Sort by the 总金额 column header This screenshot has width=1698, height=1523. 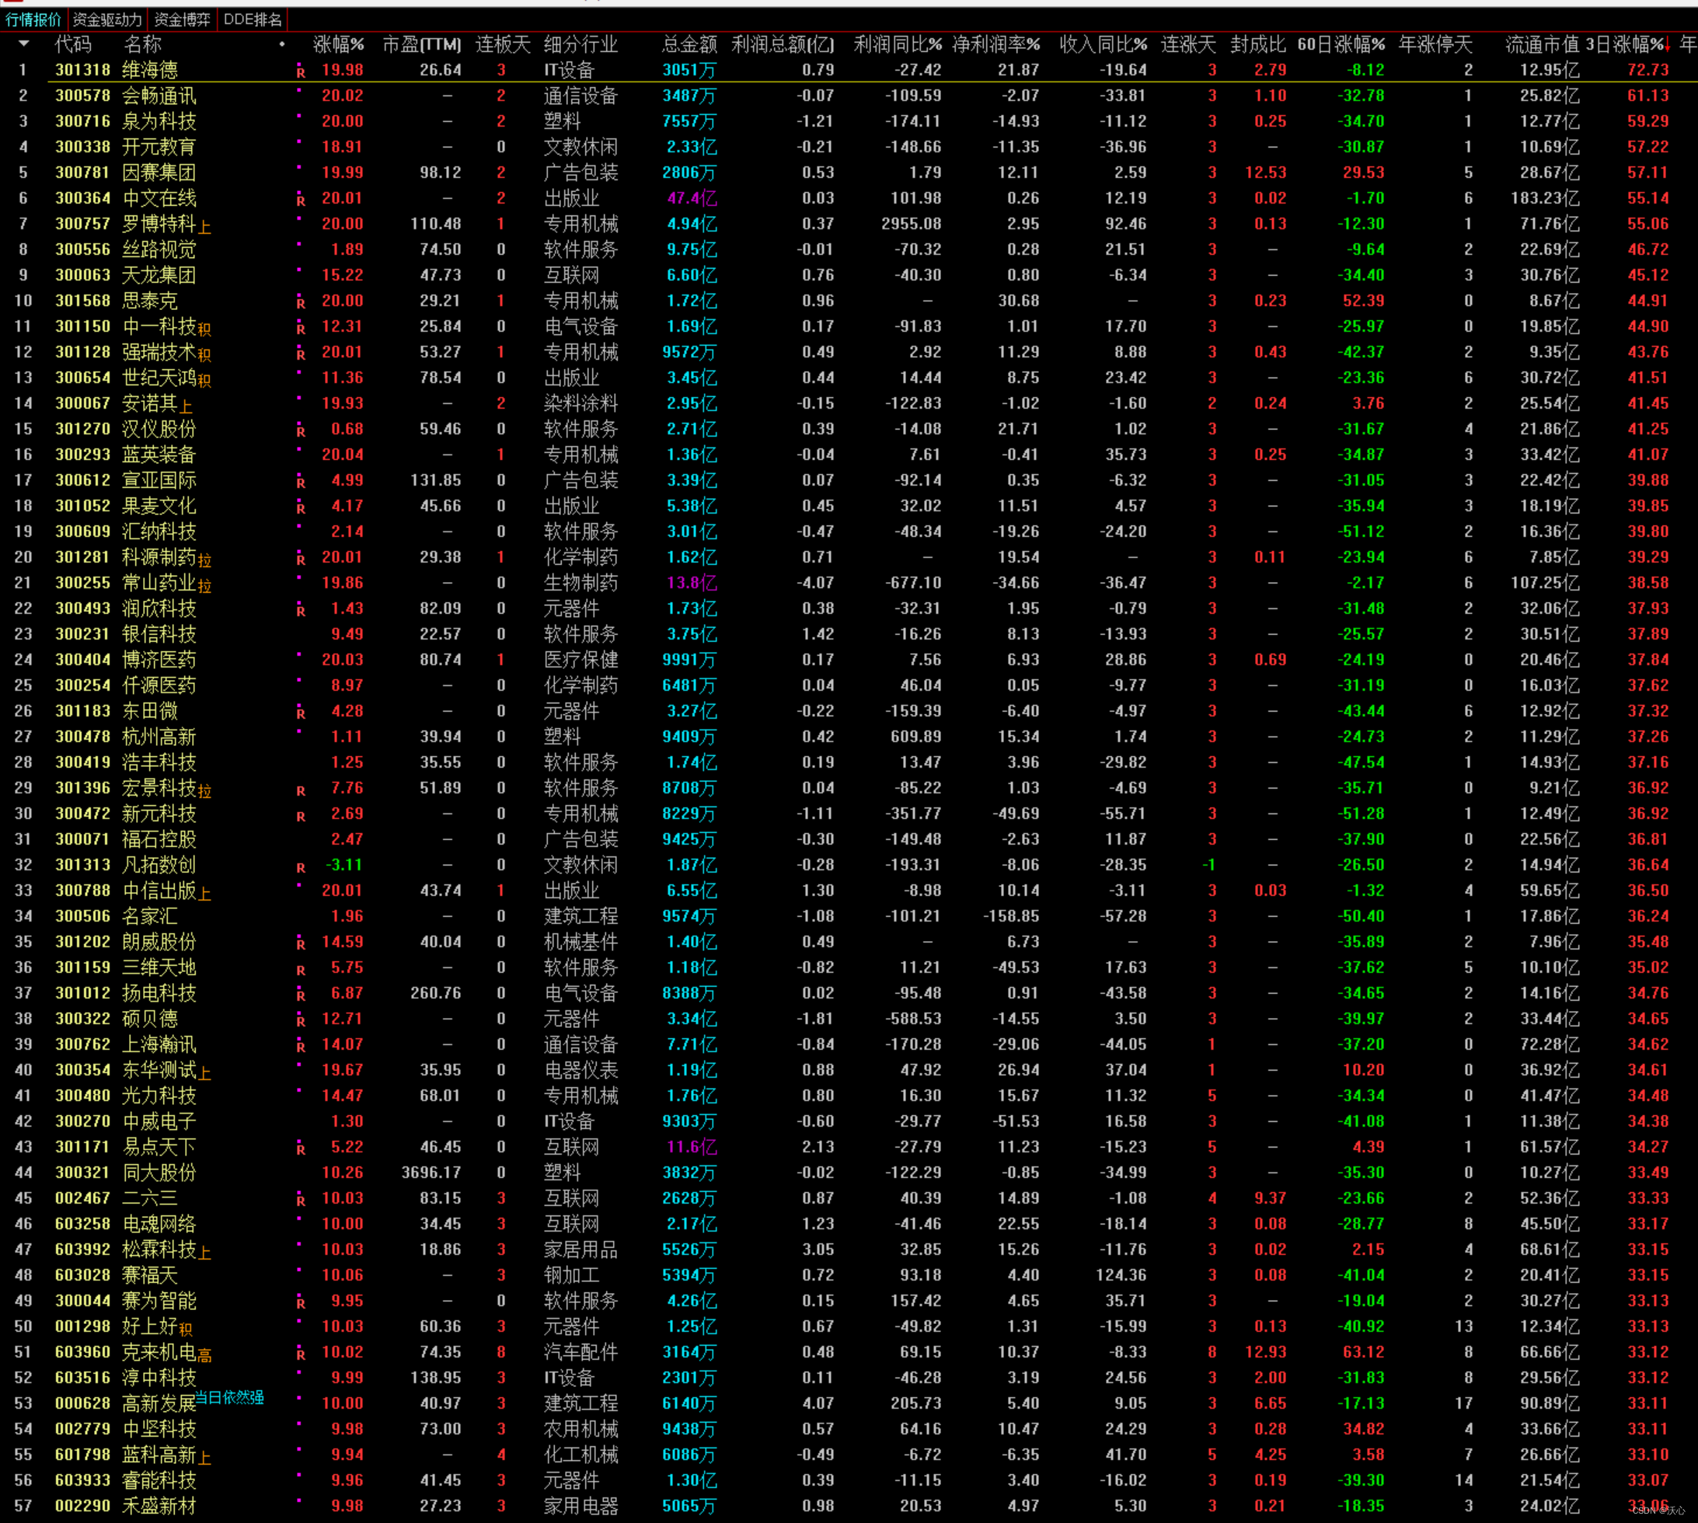[689, 44]
